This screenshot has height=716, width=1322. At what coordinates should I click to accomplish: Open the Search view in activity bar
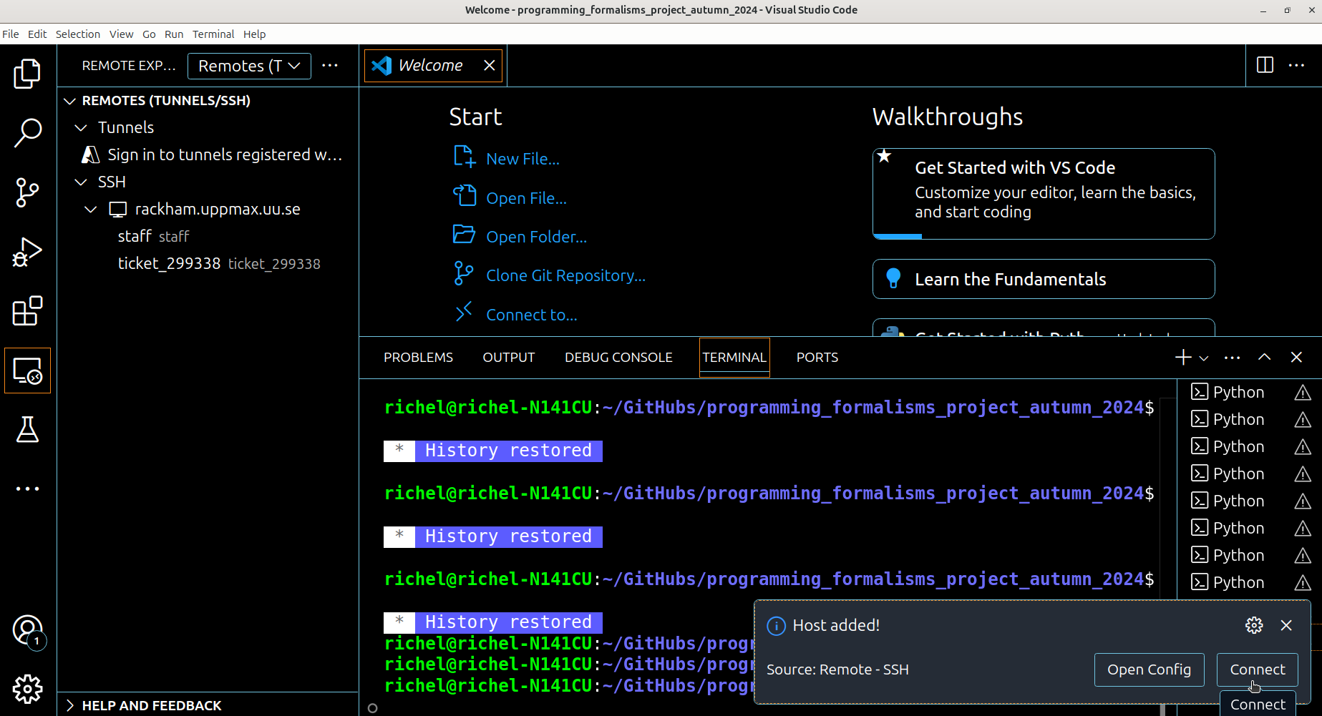(x=27, y=133)
